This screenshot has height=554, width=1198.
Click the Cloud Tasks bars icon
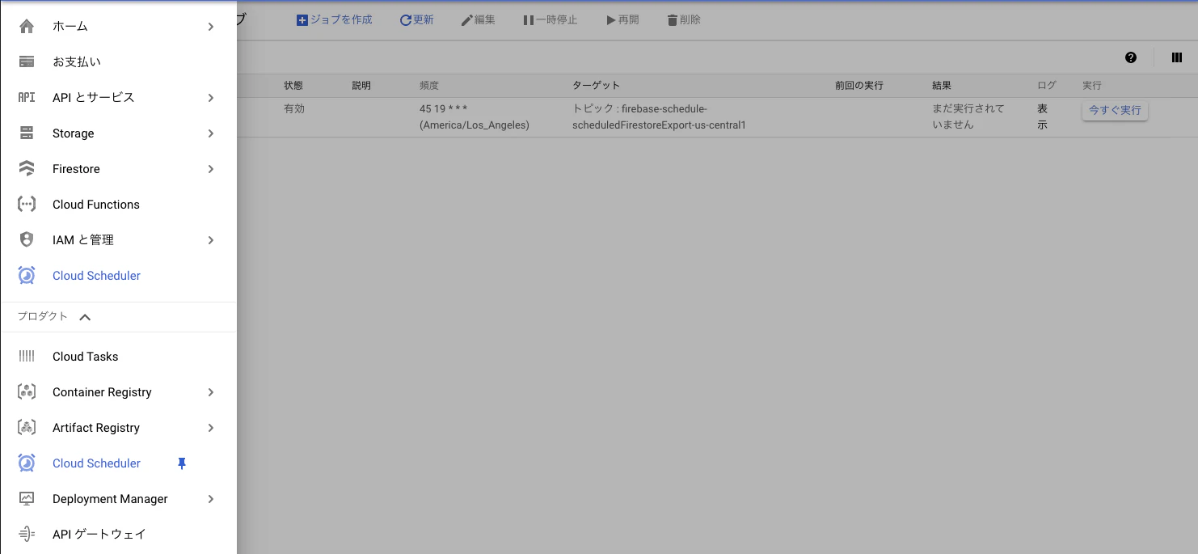(27, 357)
